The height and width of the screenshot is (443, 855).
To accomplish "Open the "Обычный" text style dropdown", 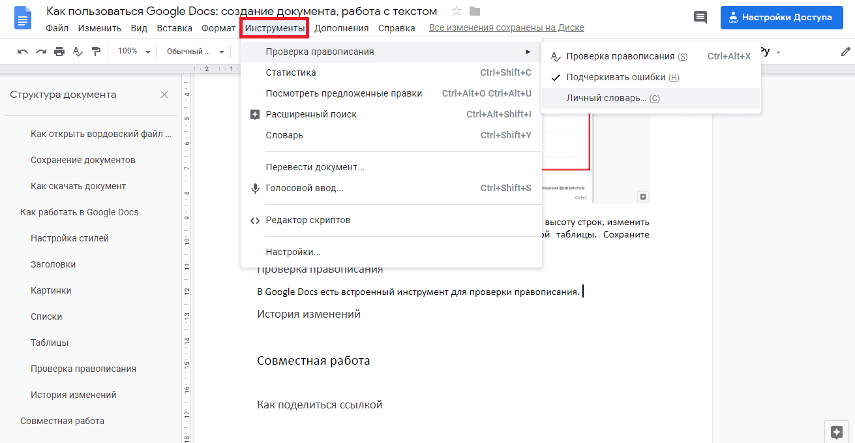I will [x=195, y=52].
